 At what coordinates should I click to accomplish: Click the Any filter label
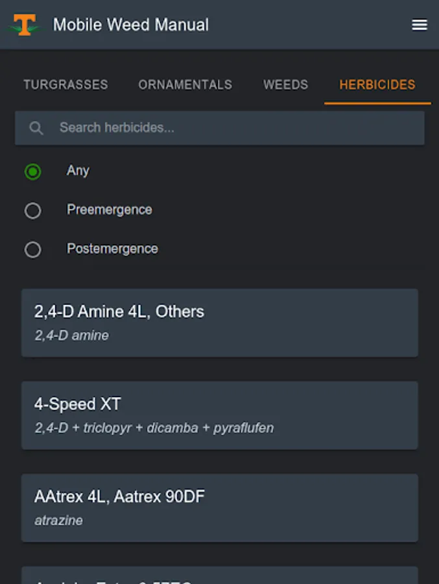(78, 171)
